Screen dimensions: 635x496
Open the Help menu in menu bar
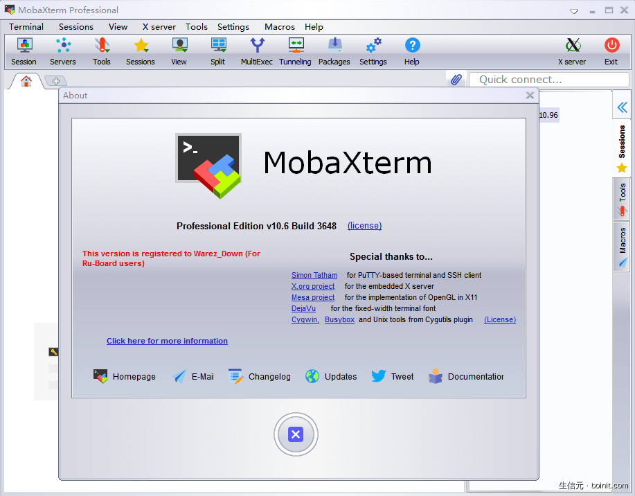click(x=314, y=27)
